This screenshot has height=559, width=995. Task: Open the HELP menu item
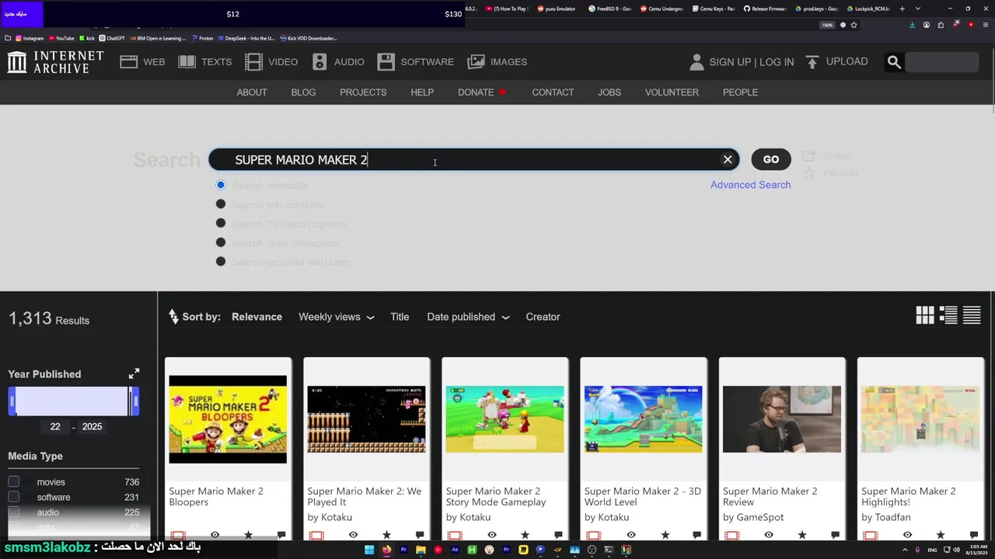pos(422,92)
